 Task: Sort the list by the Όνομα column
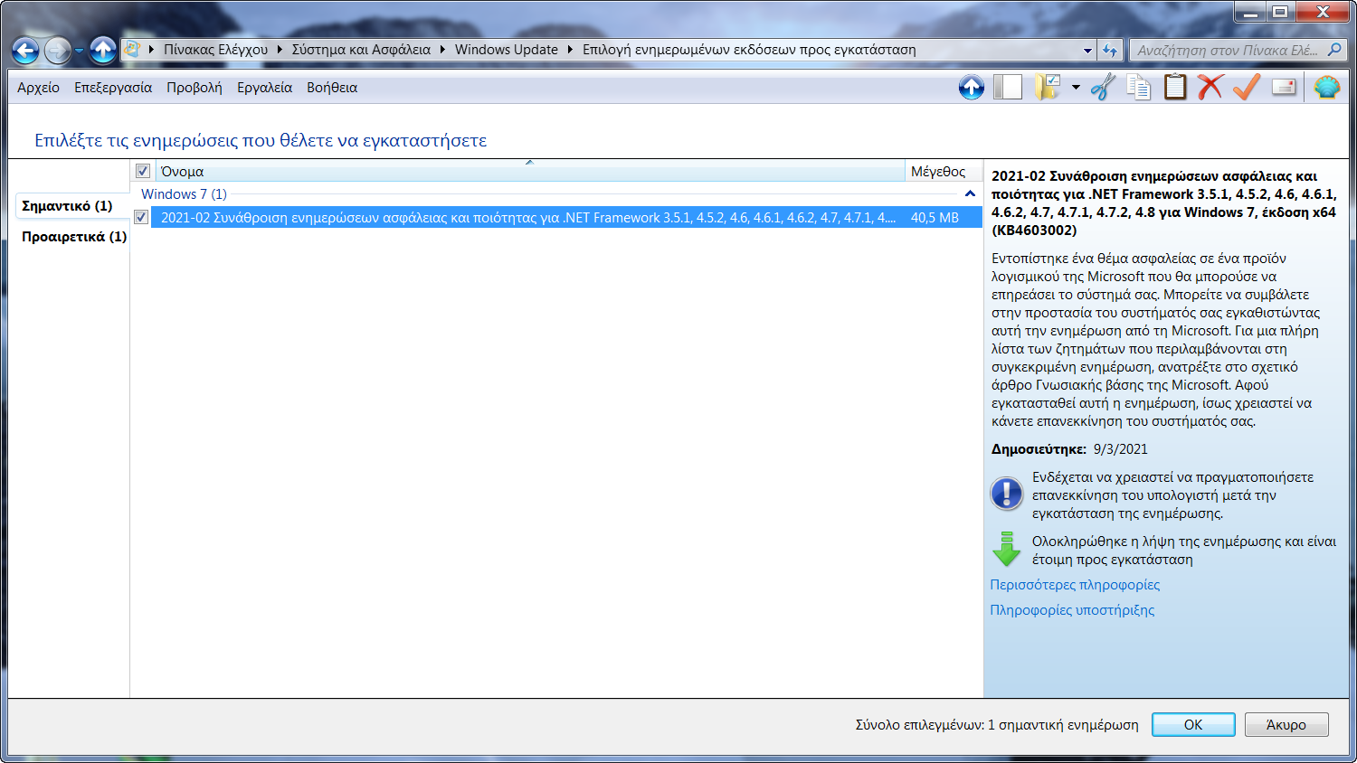530,171
